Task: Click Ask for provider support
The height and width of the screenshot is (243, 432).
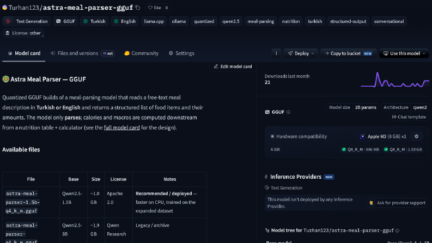Action: [397, 203]
